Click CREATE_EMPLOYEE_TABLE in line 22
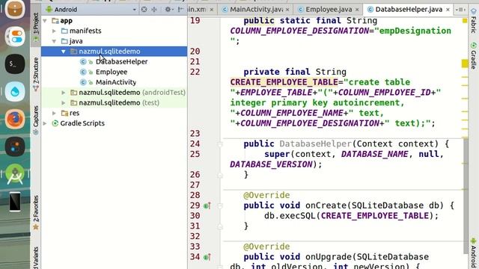The width and height of the screenshot is (479, 269). tap(284, 82)
